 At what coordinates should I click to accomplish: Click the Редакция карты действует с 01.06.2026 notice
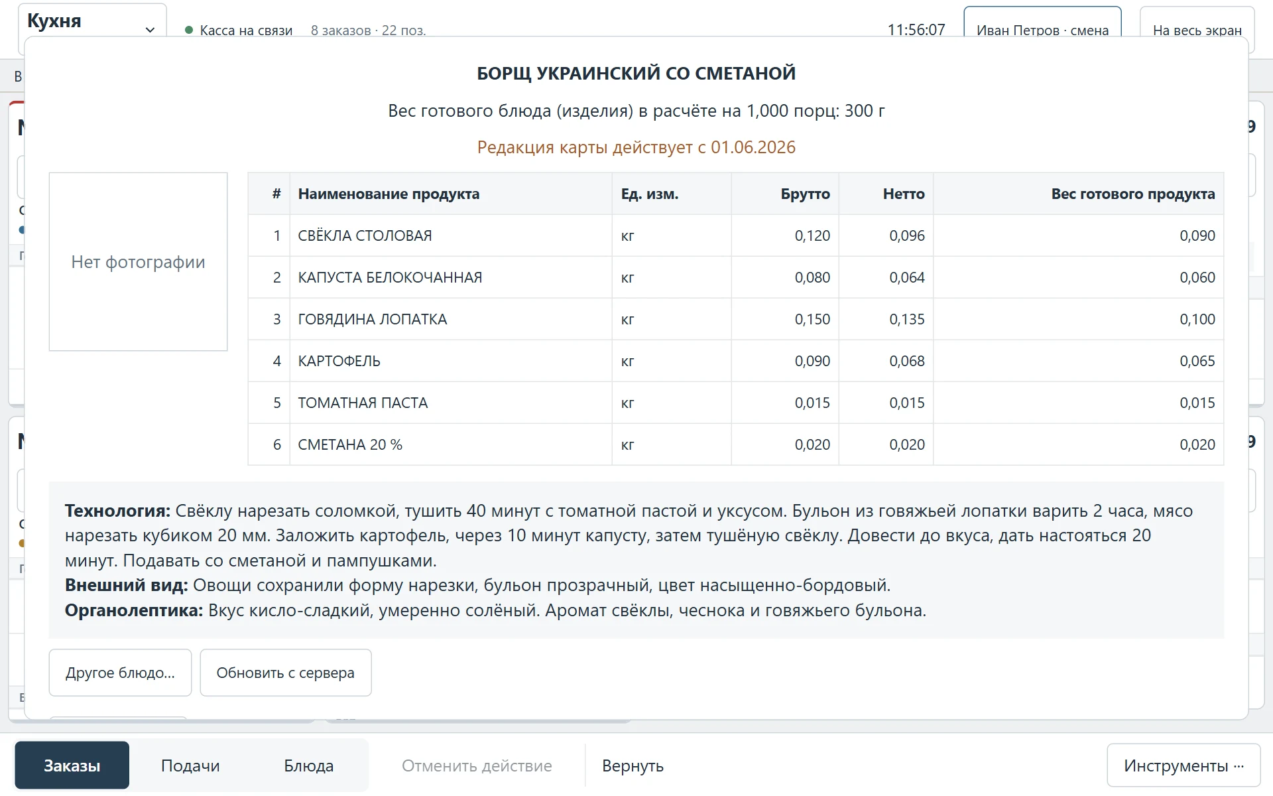pyautogui.click(x=636, y=147)
